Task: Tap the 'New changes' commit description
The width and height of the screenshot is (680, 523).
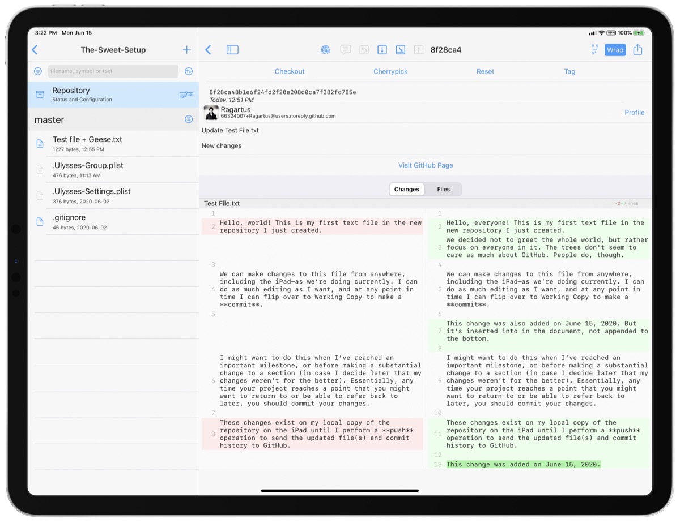Action: 222,145
